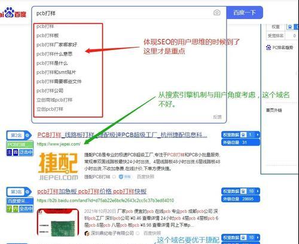Screen dimensions: 299x244
Task: Click the 捷配 JIEPEI.COM logo thumbnail
Action: (58, 166)
